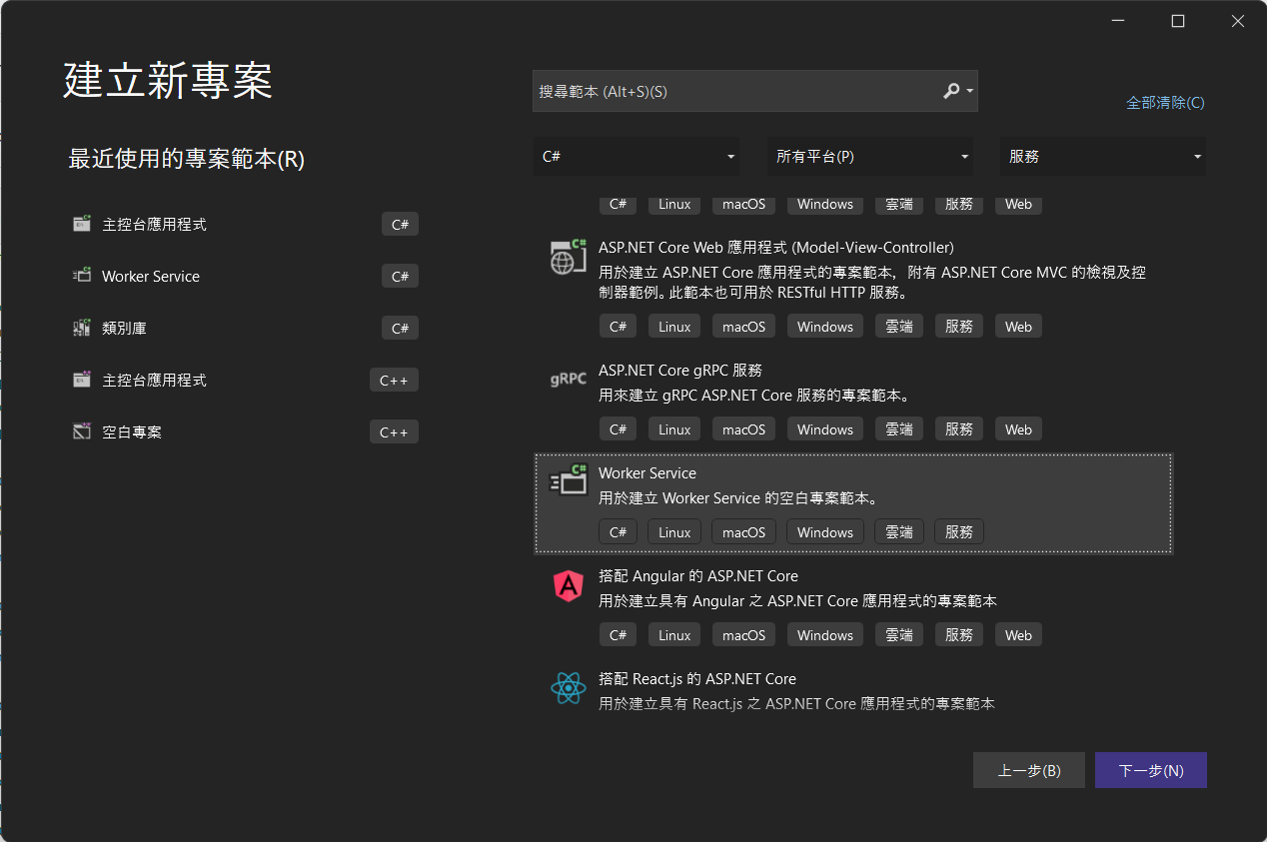Click Web tag under gRPC 服務 template
The width and height of the screenshot is (1267, 842).
point(1018,429)
